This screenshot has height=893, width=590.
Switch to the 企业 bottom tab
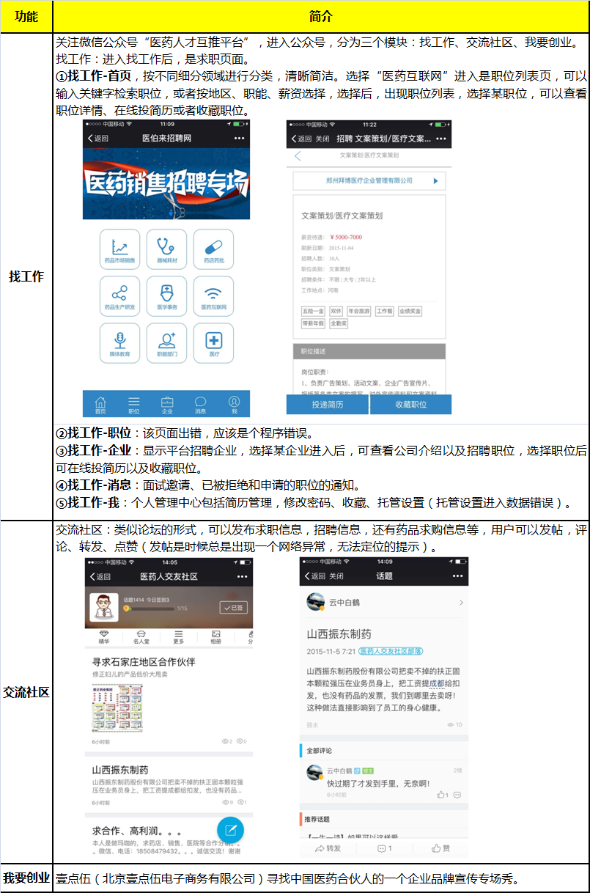pos(167,404)
